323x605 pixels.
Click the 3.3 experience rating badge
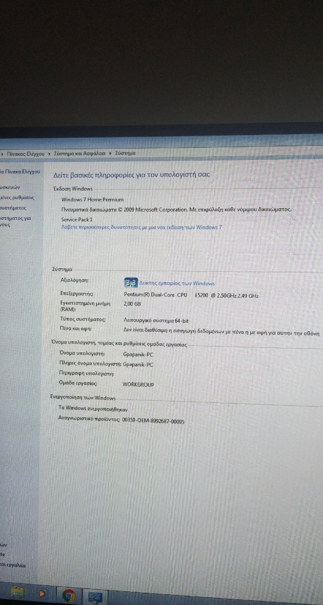click(131, 282)
